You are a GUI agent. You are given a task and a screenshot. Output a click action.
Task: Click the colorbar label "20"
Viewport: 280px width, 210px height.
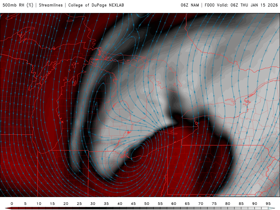tap(66, 204)
